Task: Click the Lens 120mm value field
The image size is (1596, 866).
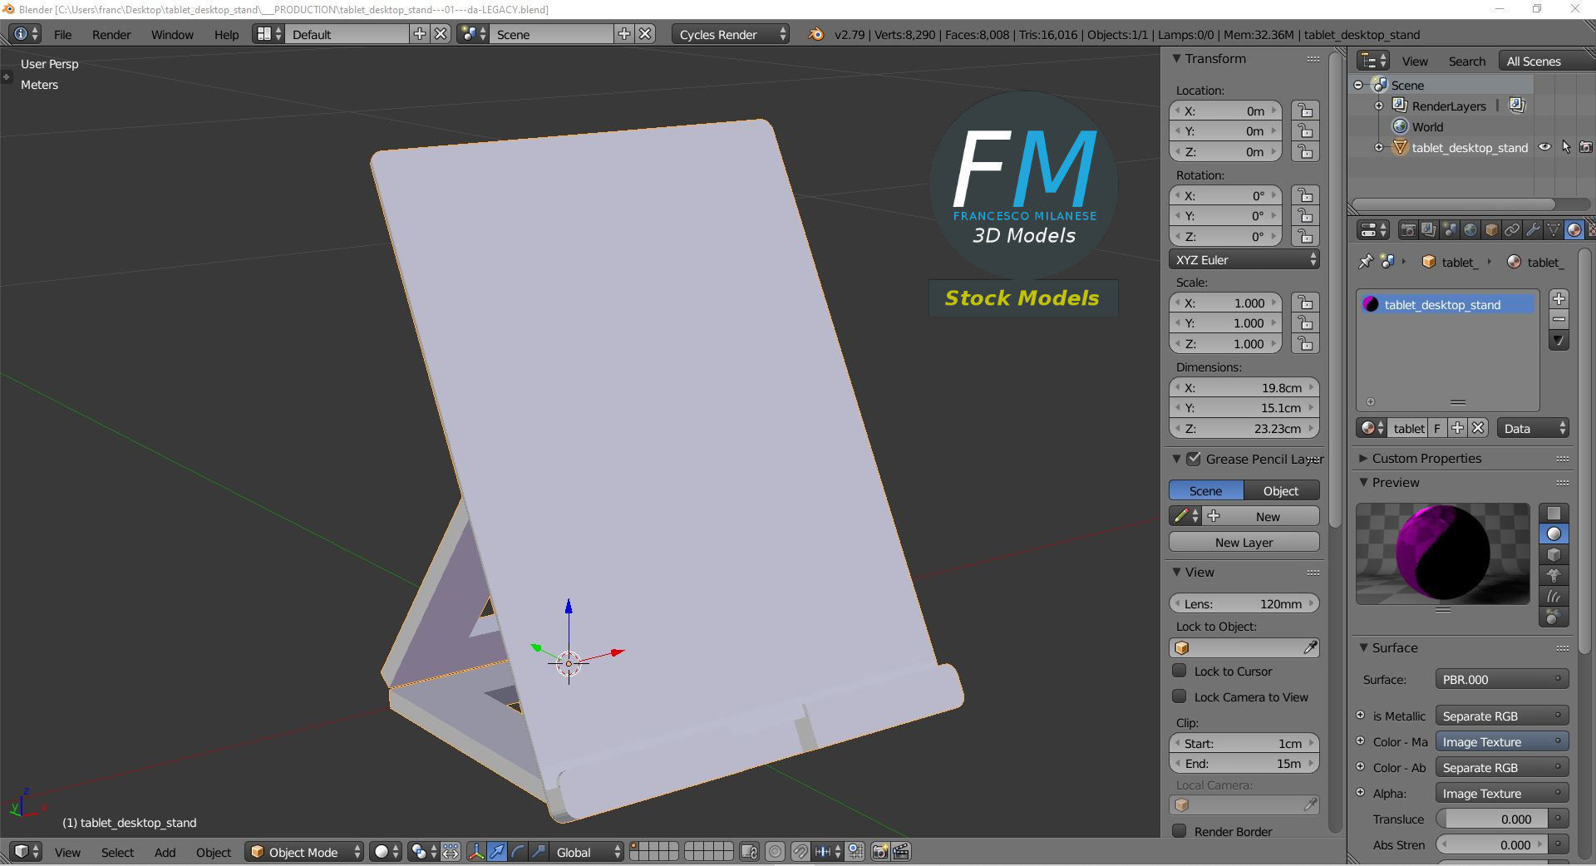Action: coord(1244,603)
